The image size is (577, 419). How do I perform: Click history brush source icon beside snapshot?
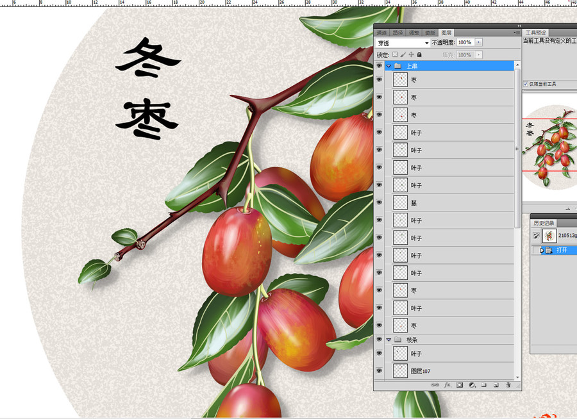click(x=536, y=235)
